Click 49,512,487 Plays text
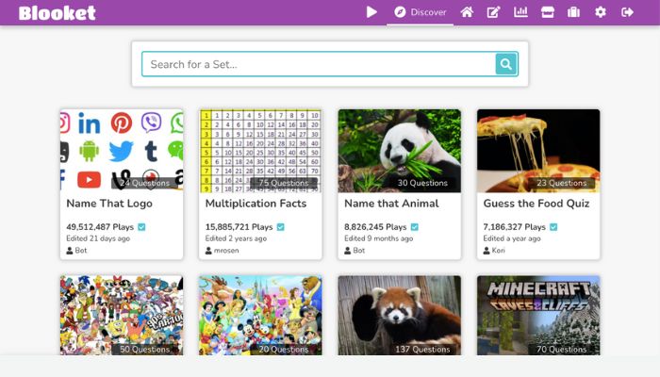Viewport: 660px width, 377px height. tap(100, 227)
